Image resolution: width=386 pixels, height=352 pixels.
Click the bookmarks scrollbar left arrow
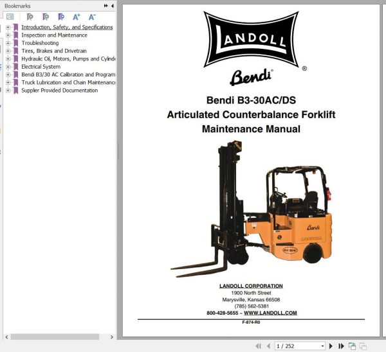click(x=6, y=337)
